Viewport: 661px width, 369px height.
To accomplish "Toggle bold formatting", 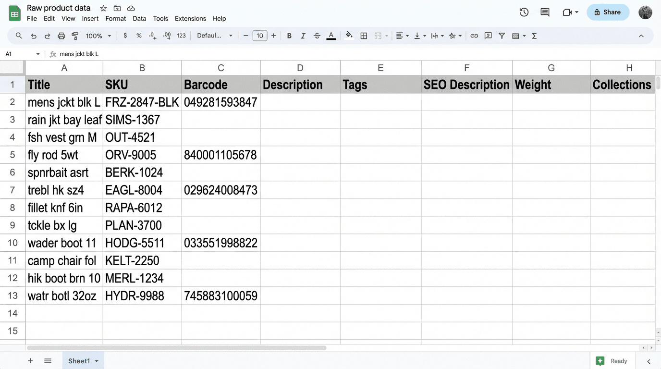I will tap(289, 36).
